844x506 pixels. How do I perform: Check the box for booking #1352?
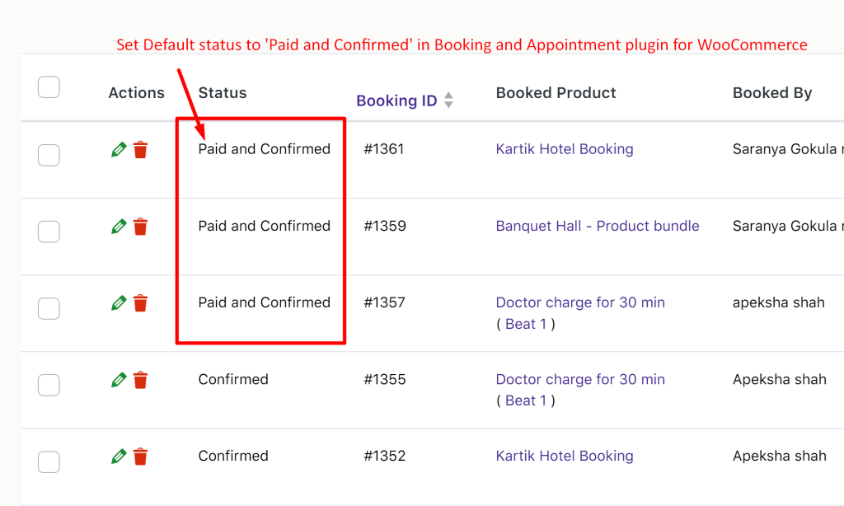coord(49,461)
